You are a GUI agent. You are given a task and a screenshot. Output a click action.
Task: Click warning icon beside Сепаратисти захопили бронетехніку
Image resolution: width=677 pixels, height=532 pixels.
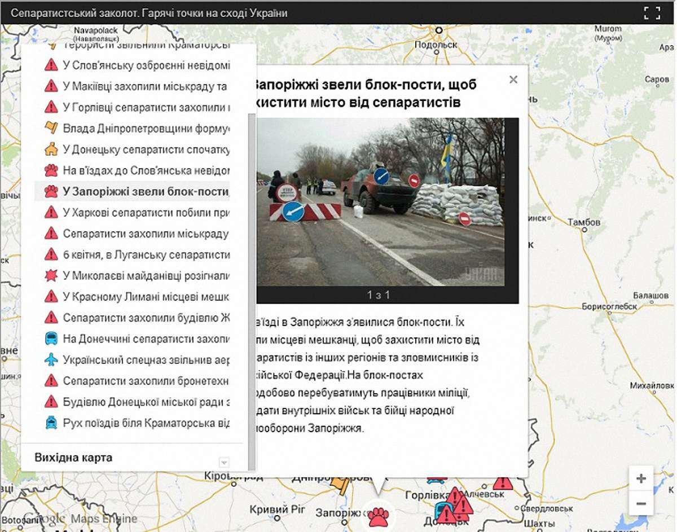(51, 381)
